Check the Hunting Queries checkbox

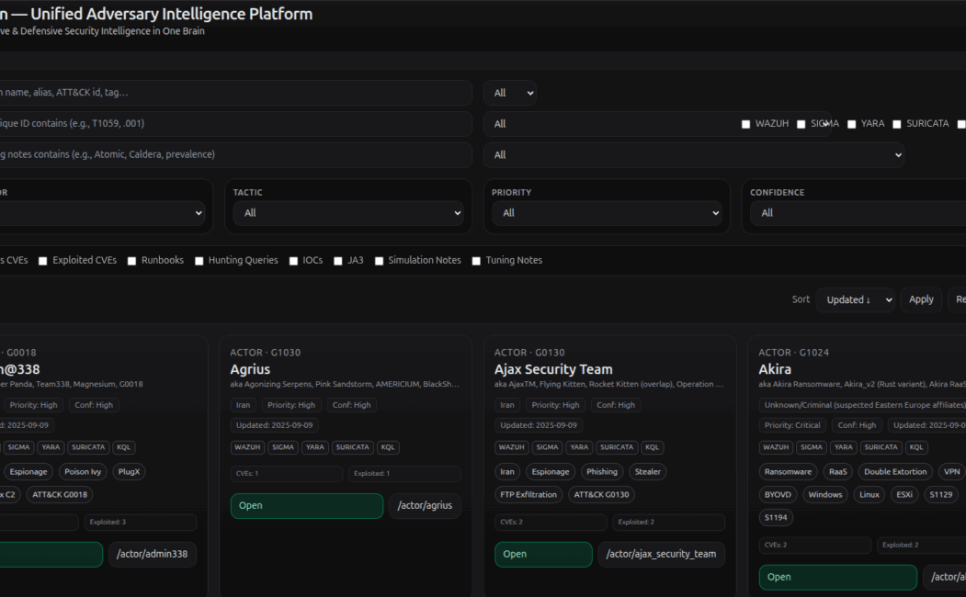click(199, 261)
